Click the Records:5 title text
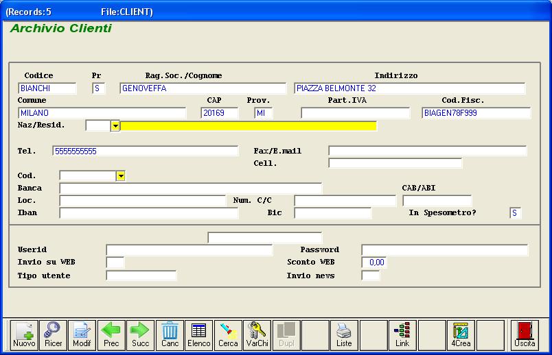 coord(29,12)
